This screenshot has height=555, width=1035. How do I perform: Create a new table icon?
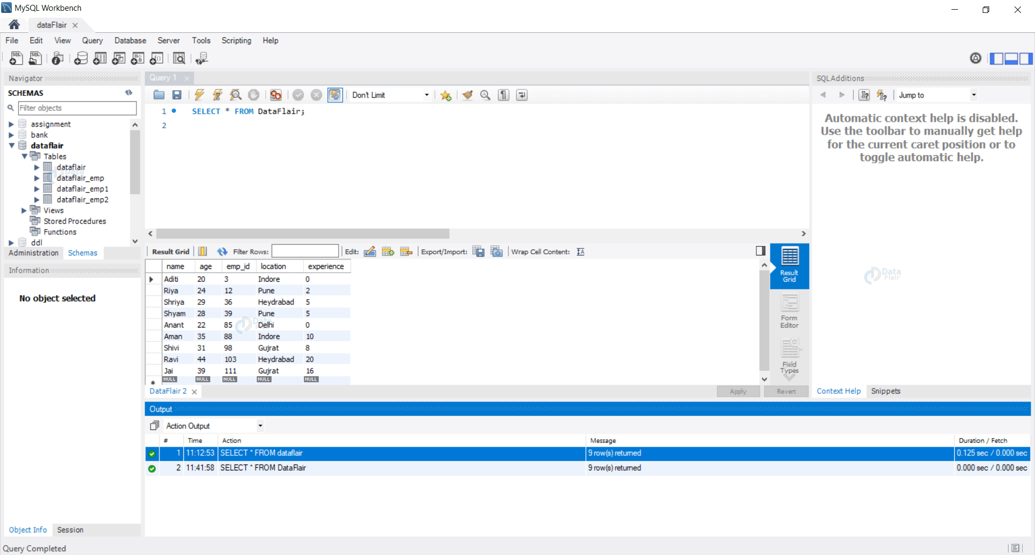click(100, 58)
